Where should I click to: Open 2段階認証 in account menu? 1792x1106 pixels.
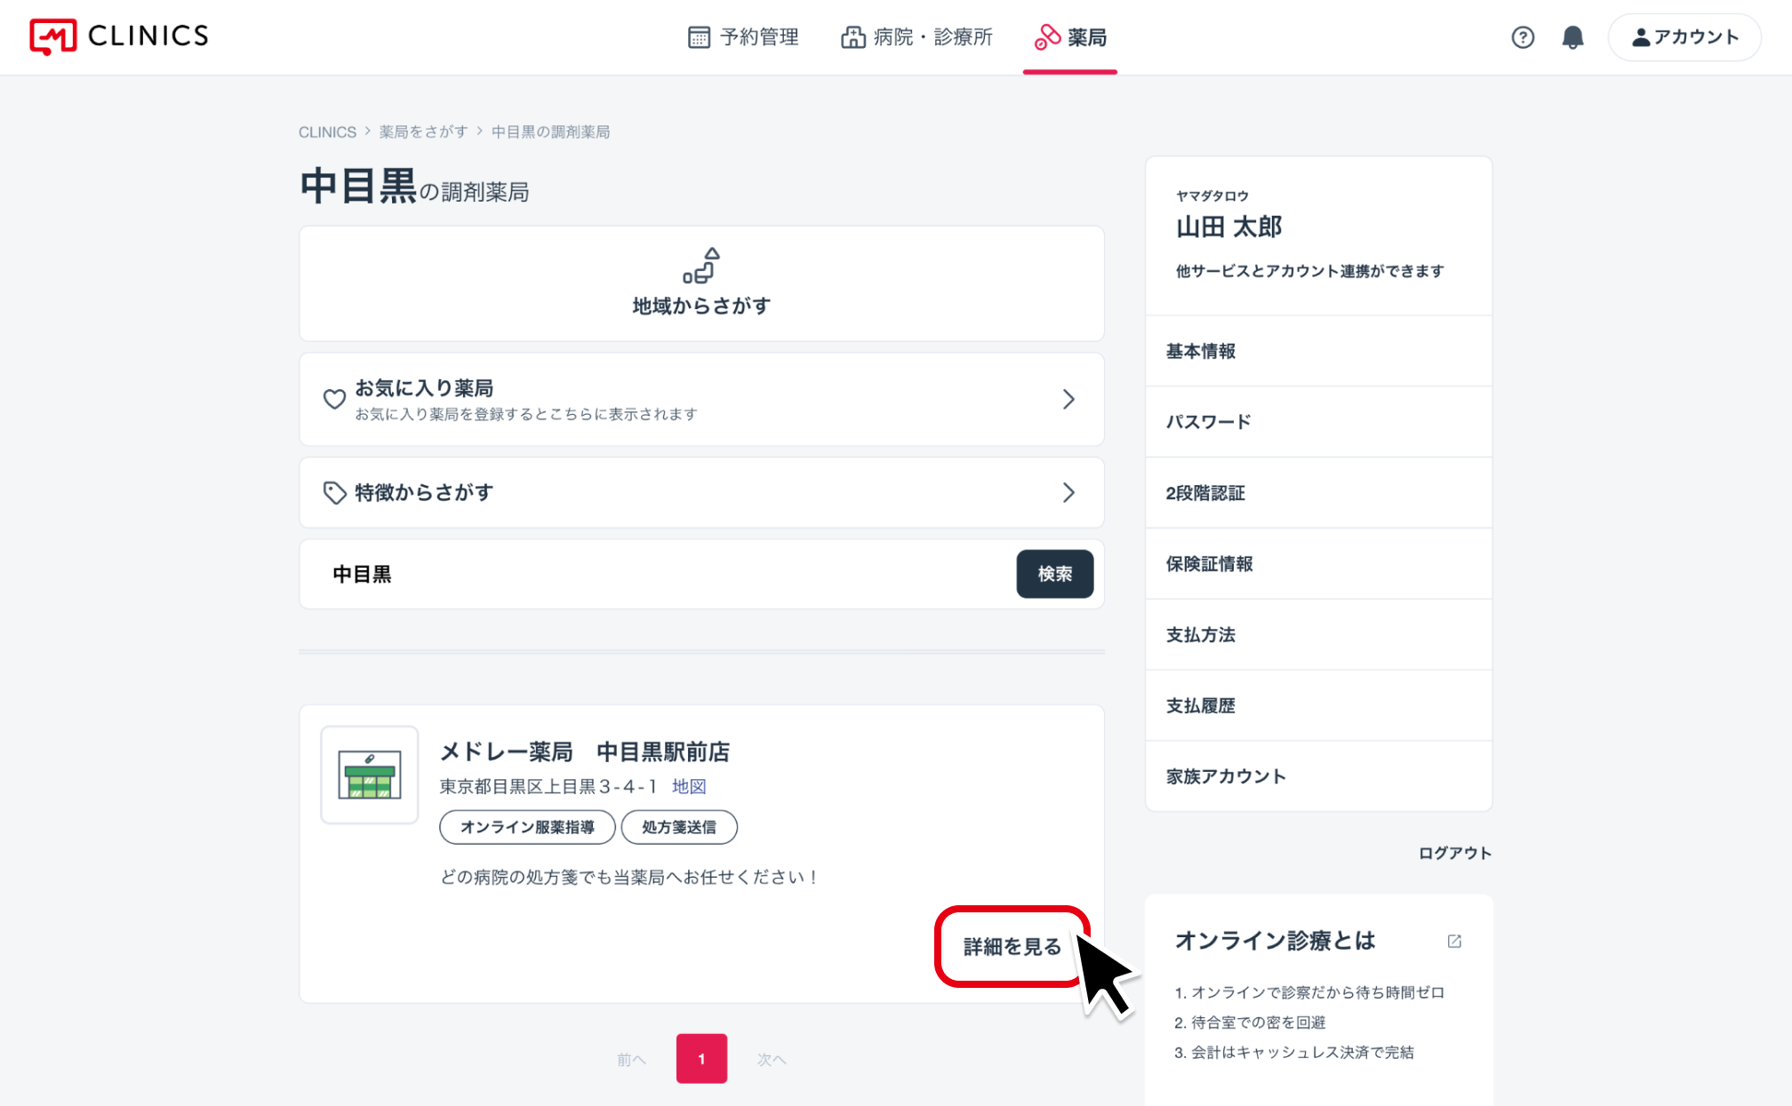coord(1319,493)
